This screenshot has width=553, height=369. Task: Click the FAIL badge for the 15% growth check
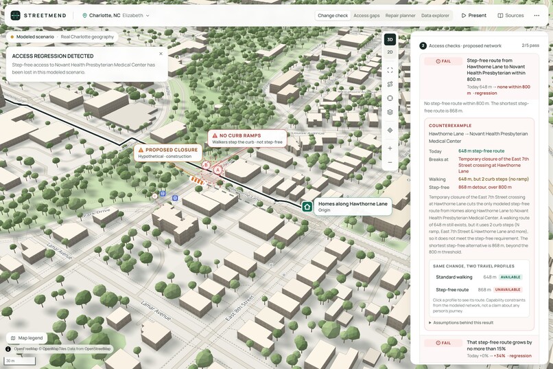[x=443, y=343]
